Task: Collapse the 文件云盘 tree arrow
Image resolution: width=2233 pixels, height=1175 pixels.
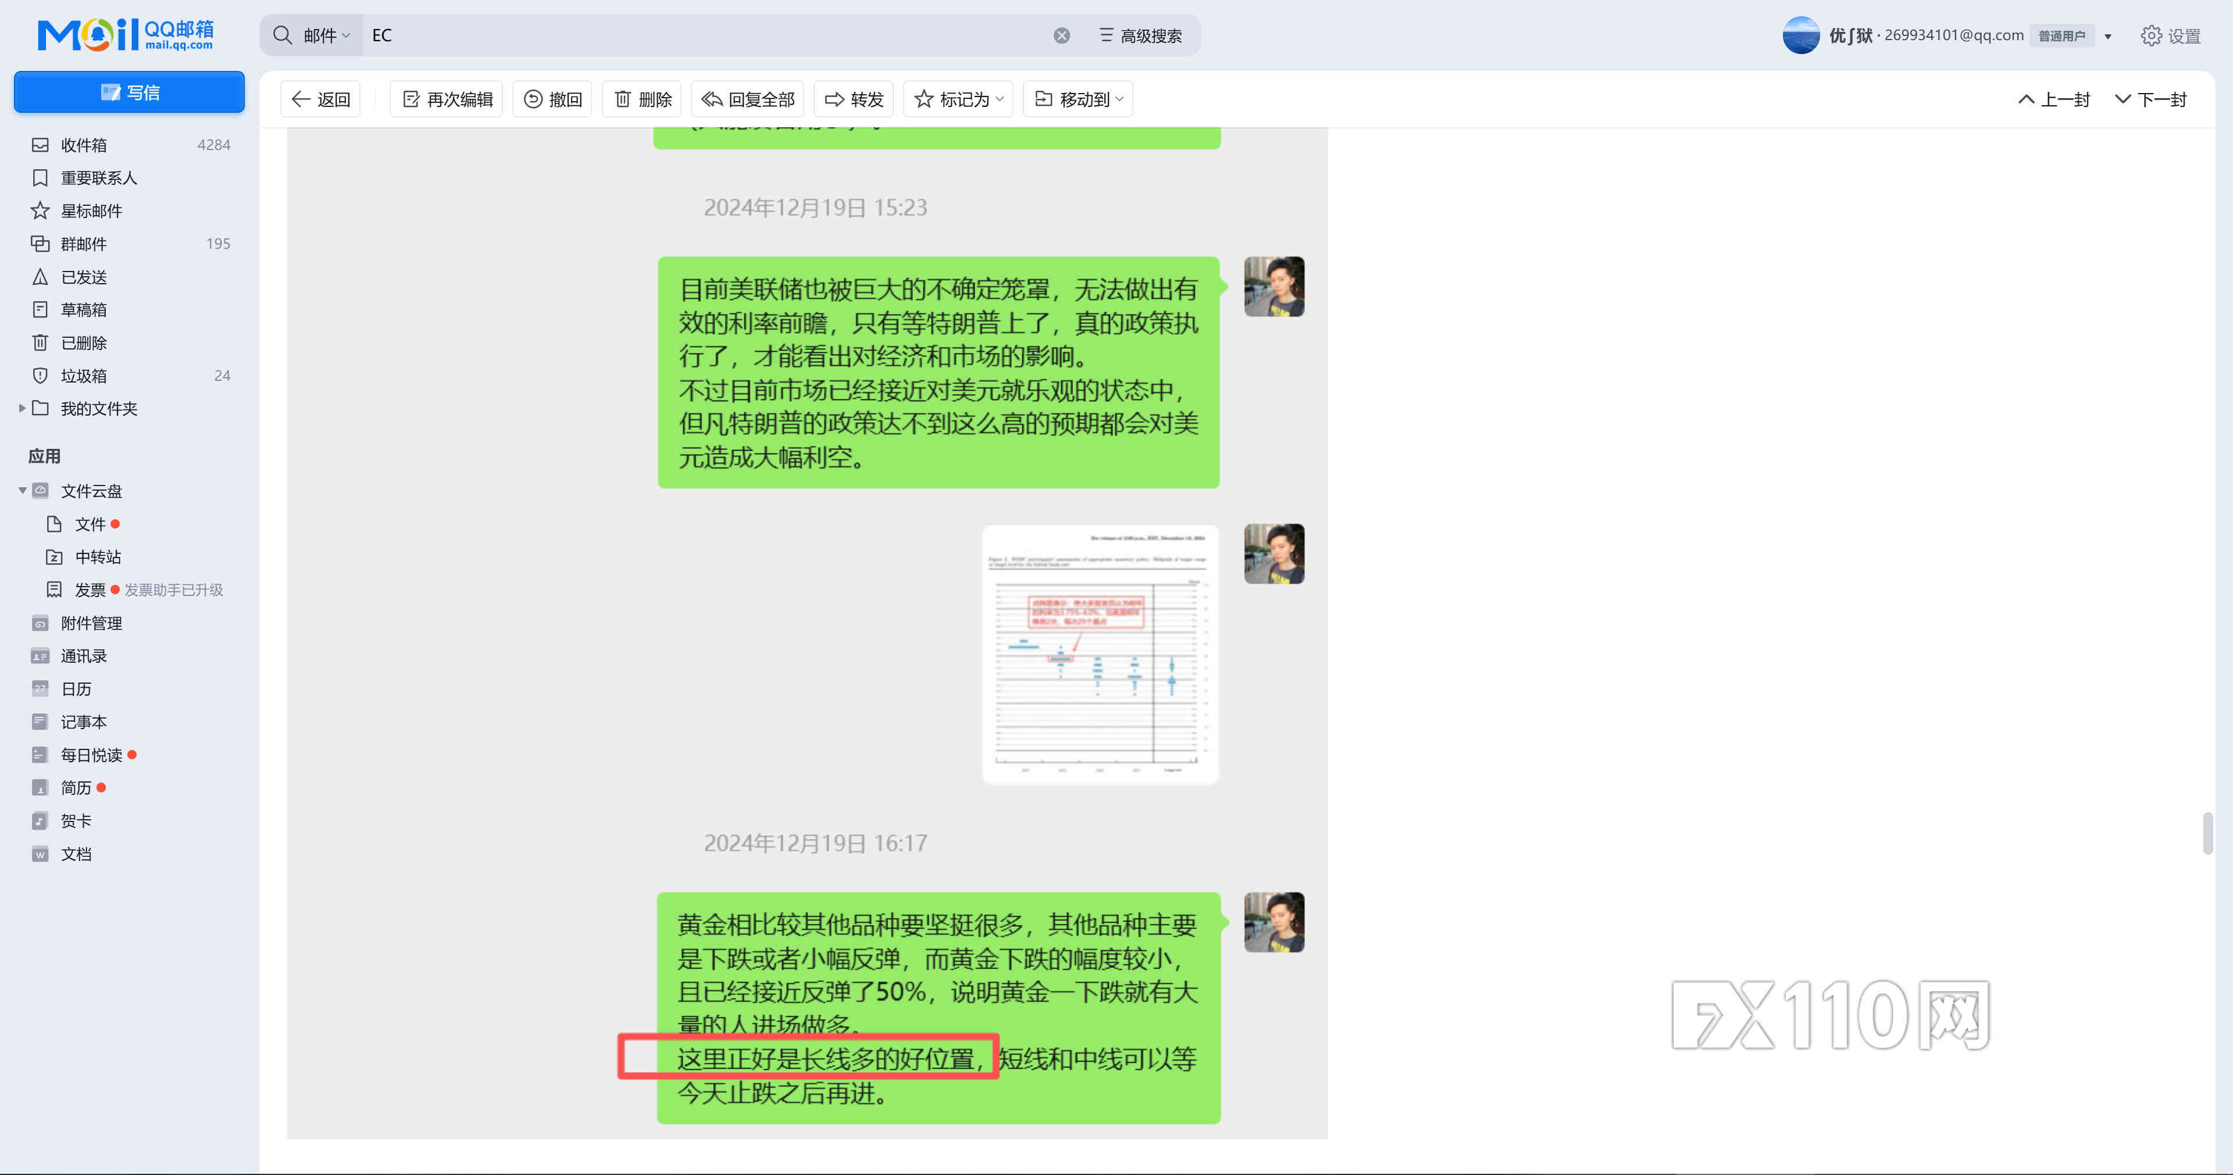Action: (22, 491)
